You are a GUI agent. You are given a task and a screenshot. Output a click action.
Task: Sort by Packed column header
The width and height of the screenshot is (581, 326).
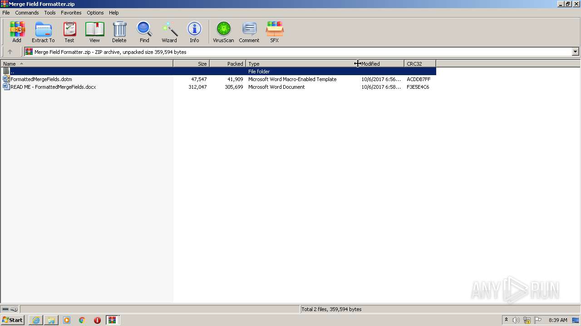[227, 64]
